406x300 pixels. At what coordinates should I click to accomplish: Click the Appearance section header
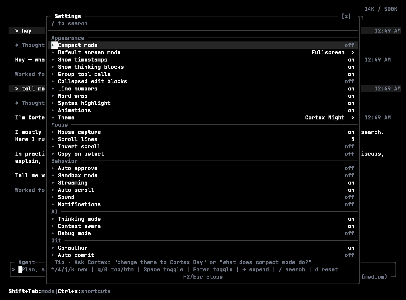pyautogui.click(x=68, y=38)
